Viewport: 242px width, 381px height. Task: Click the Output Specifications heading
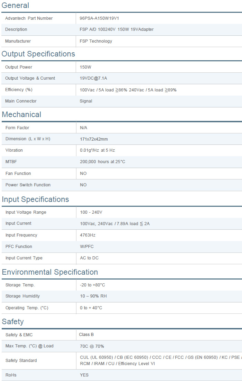tap(38, 54)
